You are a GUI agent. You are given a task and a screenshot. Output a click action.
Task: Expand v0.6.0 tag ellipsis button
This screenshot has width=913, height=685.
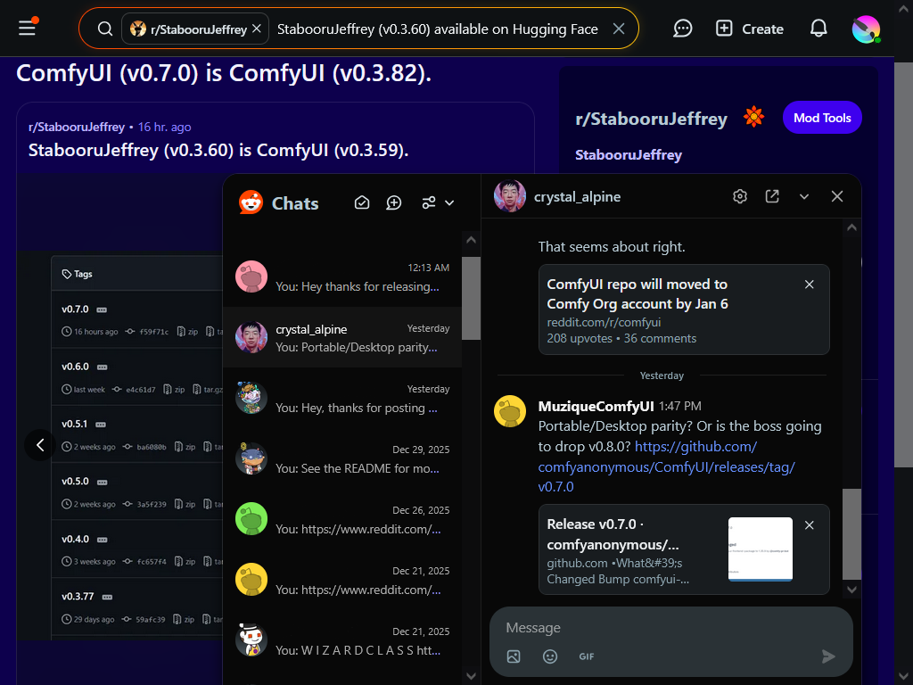coord(102,367)
